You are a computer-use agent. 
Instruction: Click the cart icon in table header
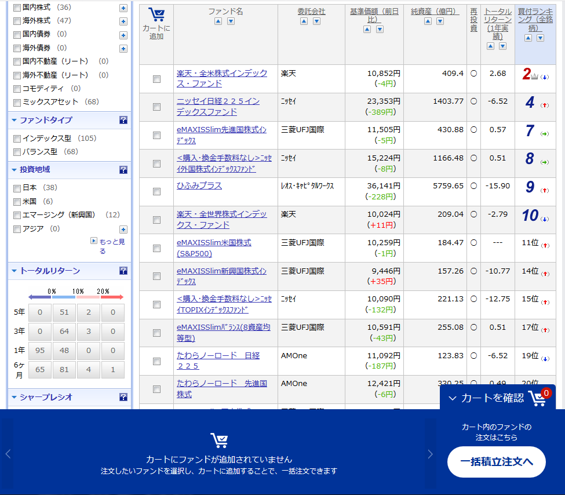click(156, 15)
